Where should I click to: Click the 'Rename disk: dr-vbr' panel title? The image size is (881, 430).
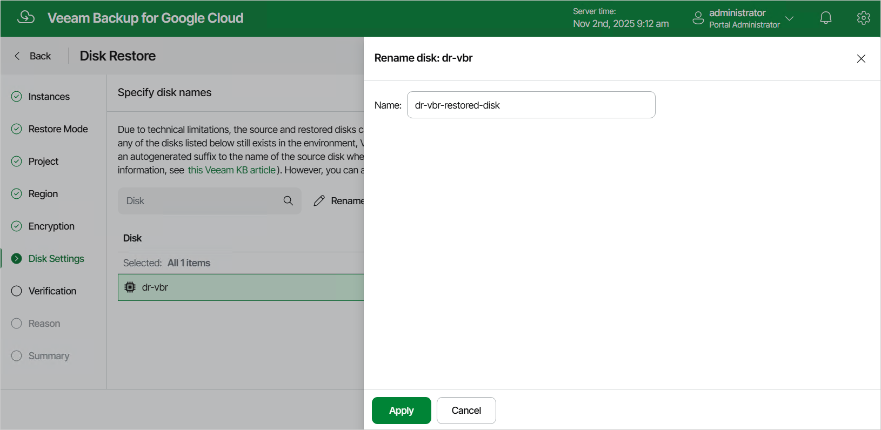(x=423, y=58)
